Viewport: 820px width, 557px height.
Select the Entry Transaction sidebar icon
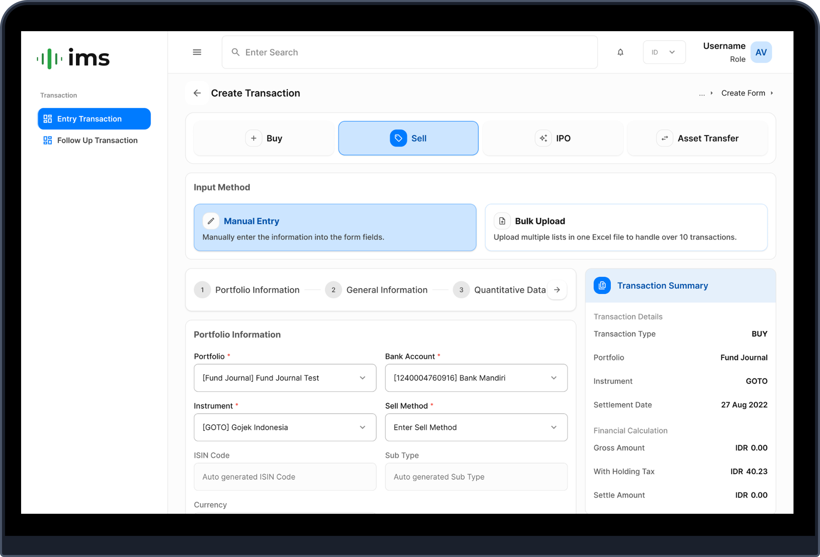(48, 119)
